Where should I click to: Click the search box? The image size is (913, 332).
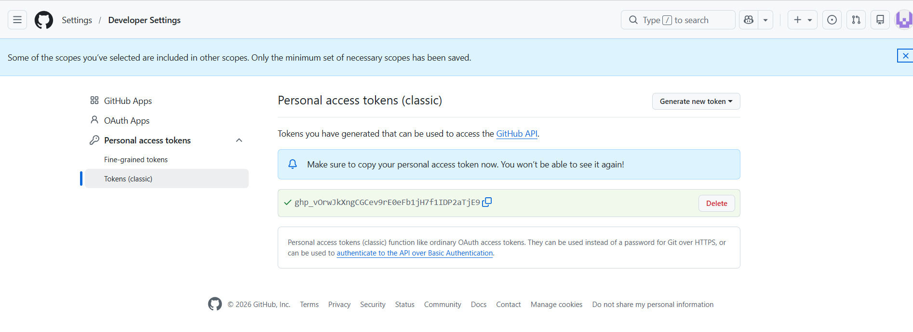pyautogui.click(x=678, y=20)
